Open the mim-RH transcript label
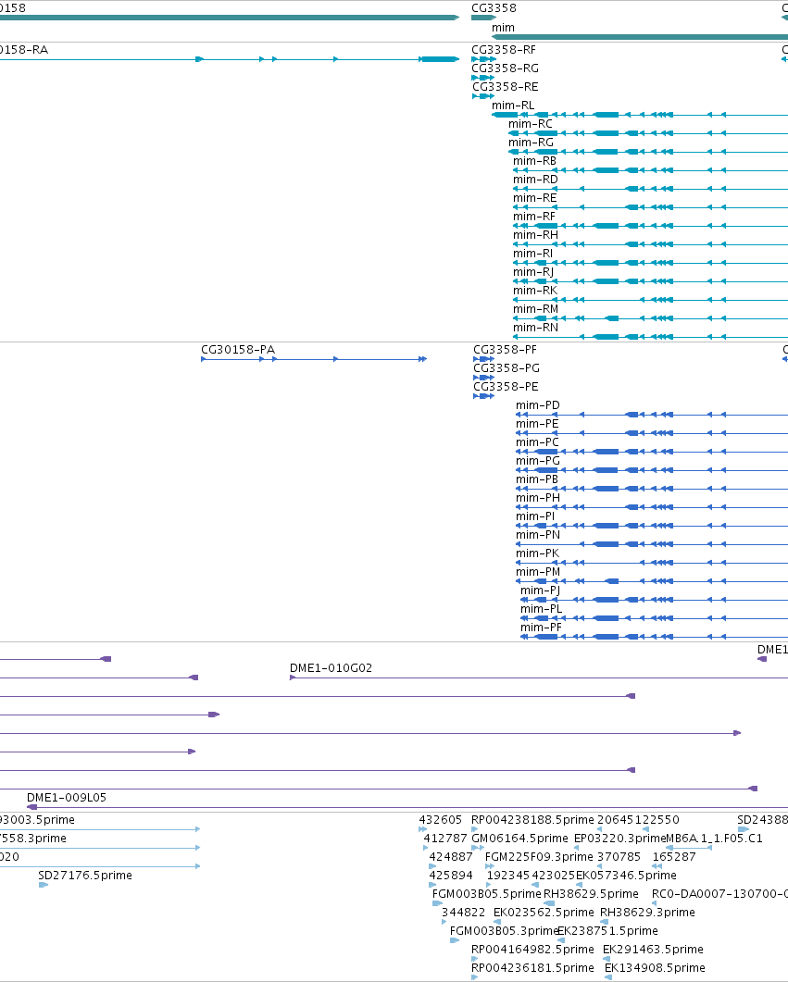Screen dimensions: 788x982 click(535, 235)
